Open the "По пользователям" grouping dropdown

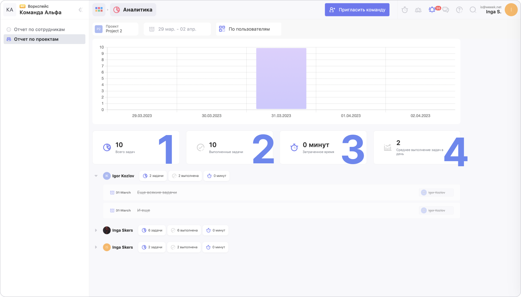[248, 29]
